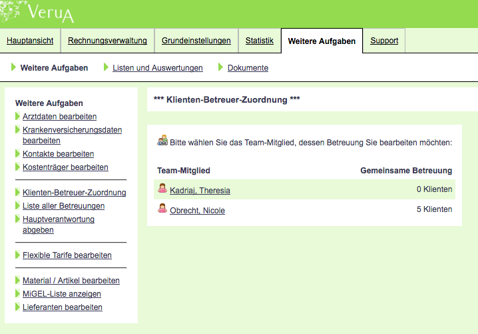Click the person icon beside Kadriaj, Theresia
Screen dimensions: 478x334
coord(162,189)
